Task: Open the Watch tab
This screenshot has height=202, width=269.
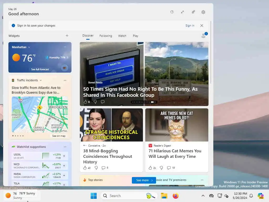Action: click(122, 36)
